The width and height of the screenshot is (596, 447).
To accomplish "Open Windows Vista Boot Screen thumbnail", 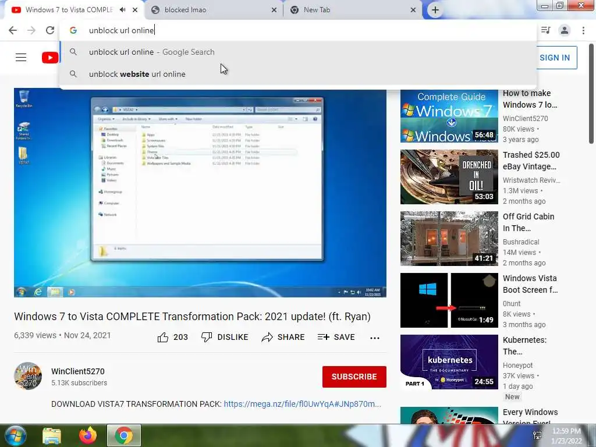I will (449, 300).
